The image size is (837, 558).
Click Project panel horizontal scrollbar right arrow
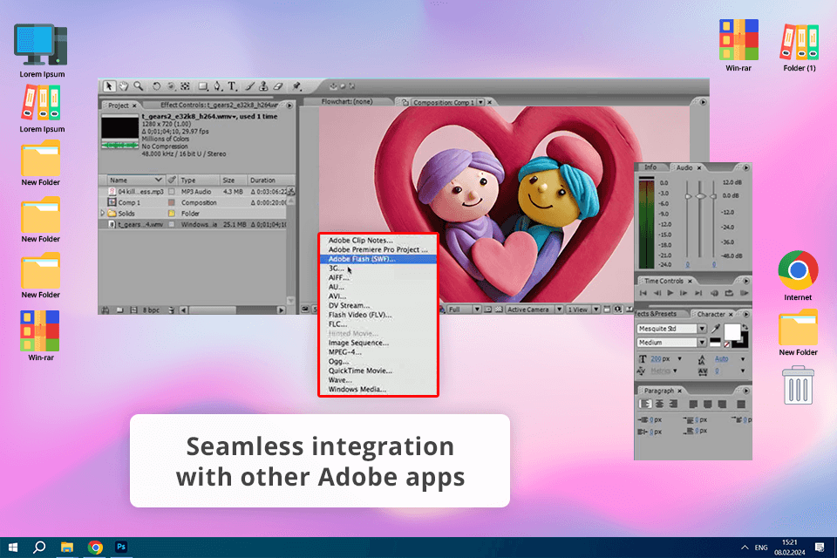tap(282, 310)
